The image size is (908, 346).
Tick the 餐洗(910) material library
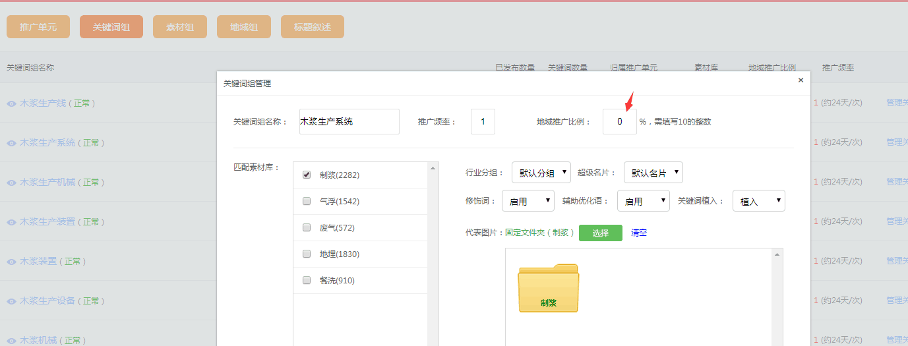pyautogui.click(x=307, y=280)
